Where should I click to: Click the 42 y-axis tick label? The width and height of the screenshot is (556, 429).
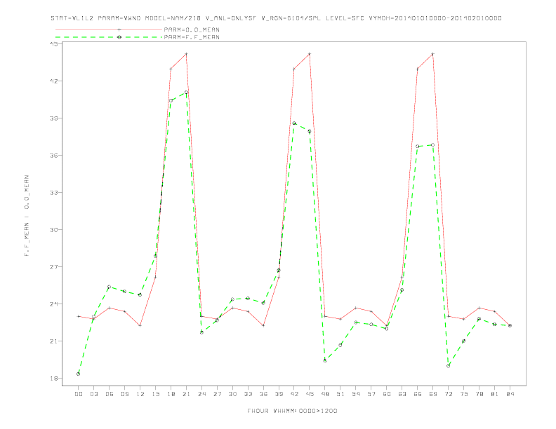[x=53, y=81]
